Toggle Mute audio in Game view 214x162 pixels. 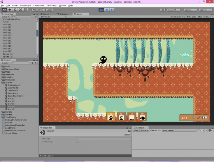point(191,17)
